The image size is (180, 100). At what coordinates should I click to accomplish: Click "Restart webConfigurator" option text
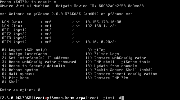[120, 58]
